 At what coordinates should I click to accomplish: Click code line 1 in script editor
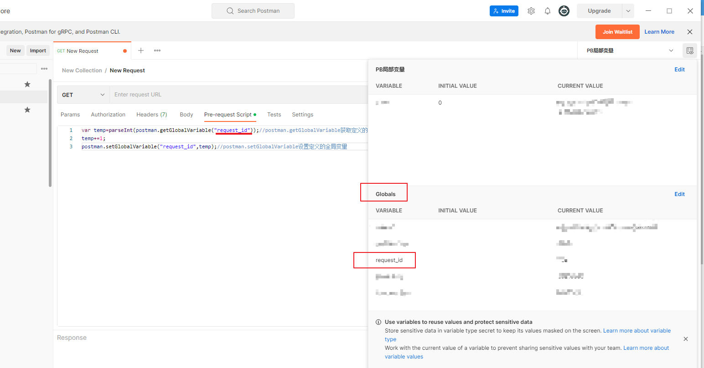point(224,130)
